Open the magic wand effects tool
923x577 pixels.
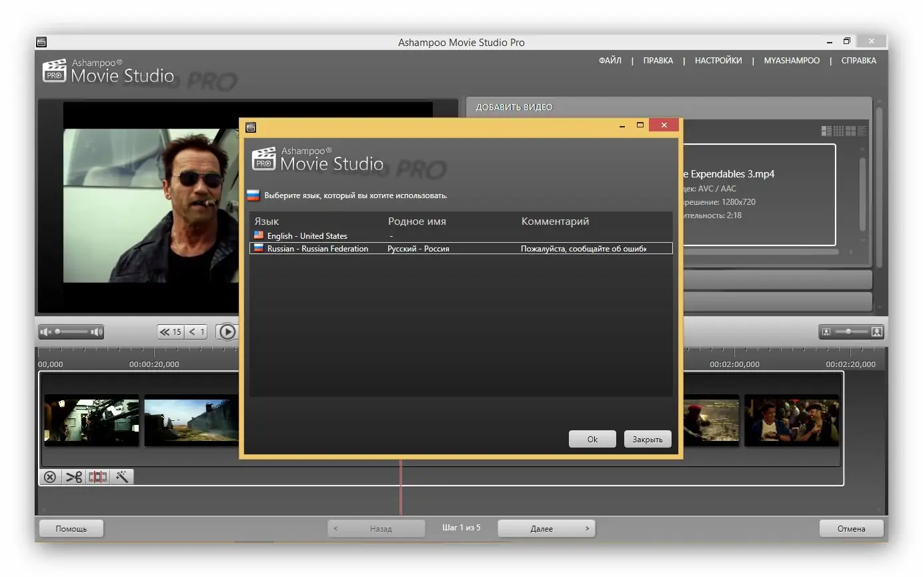coord(122,477)
